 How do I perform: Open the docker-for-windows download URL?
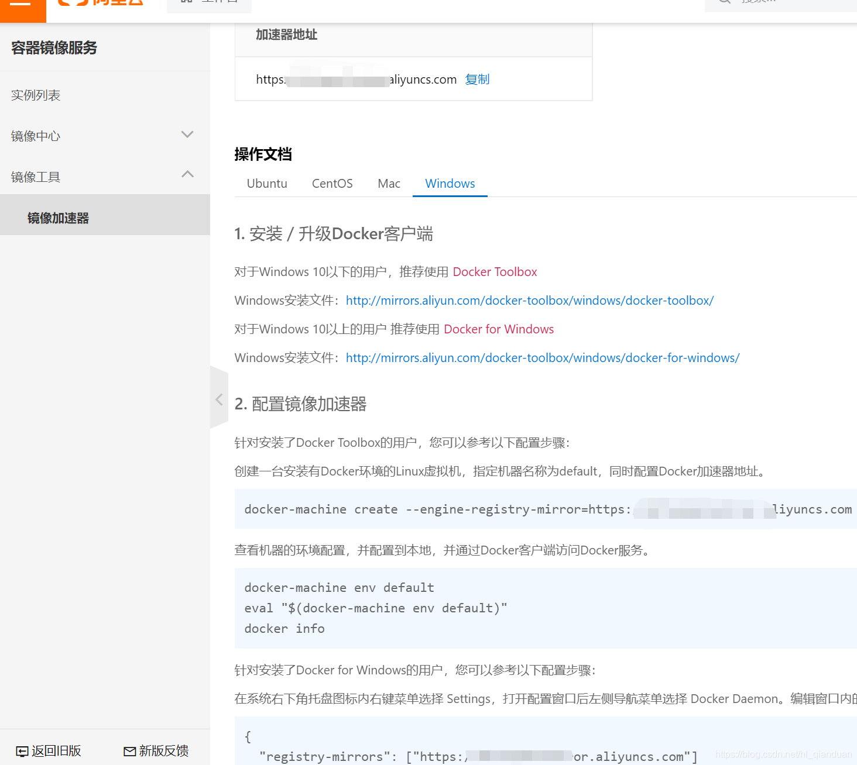click(543, 358)
